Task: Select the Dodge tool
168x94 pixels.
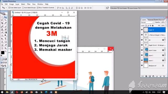Action: click(x=6, y=36)
